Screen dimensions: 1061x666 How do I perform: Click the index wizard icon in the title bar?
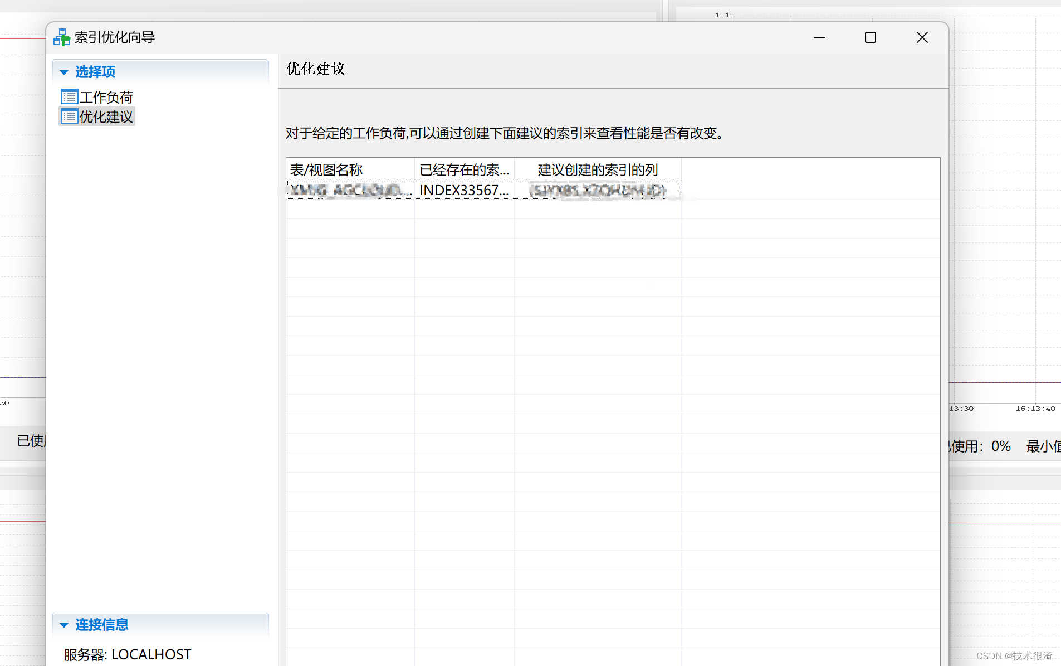(61, 37)
